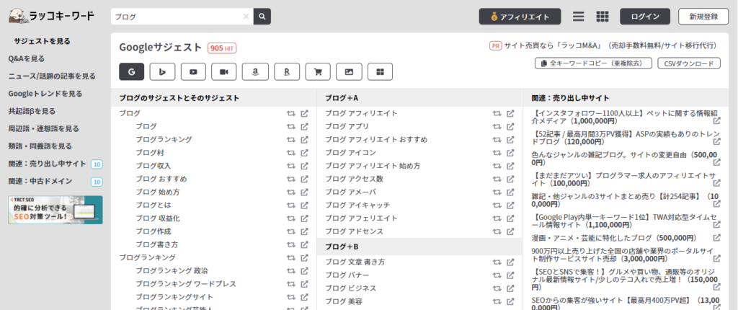The width and height of the screenshot is (738, 310).
Task: Select the Google suggest source icon
Action: (131, 71)
